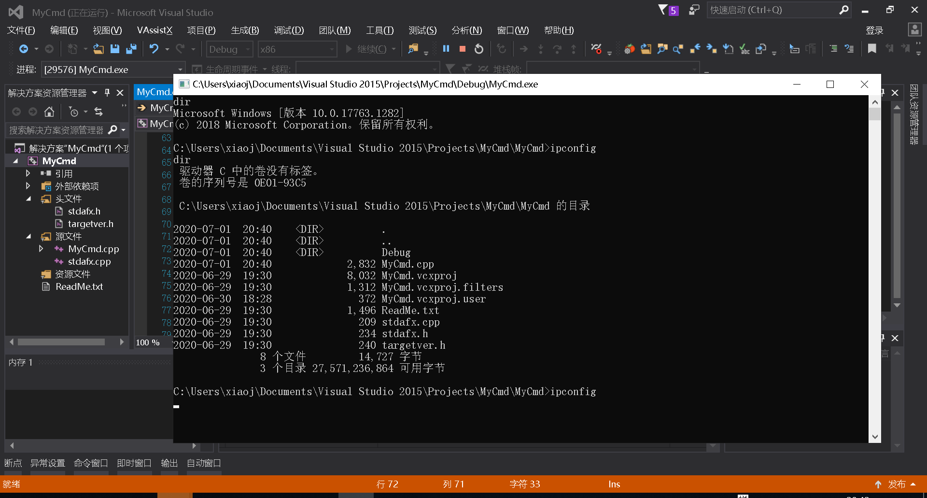The image size is (927, 498).
Task: Switch to the 即时窗口 tab
Action: pyautogui.click(x=134, y=463)
